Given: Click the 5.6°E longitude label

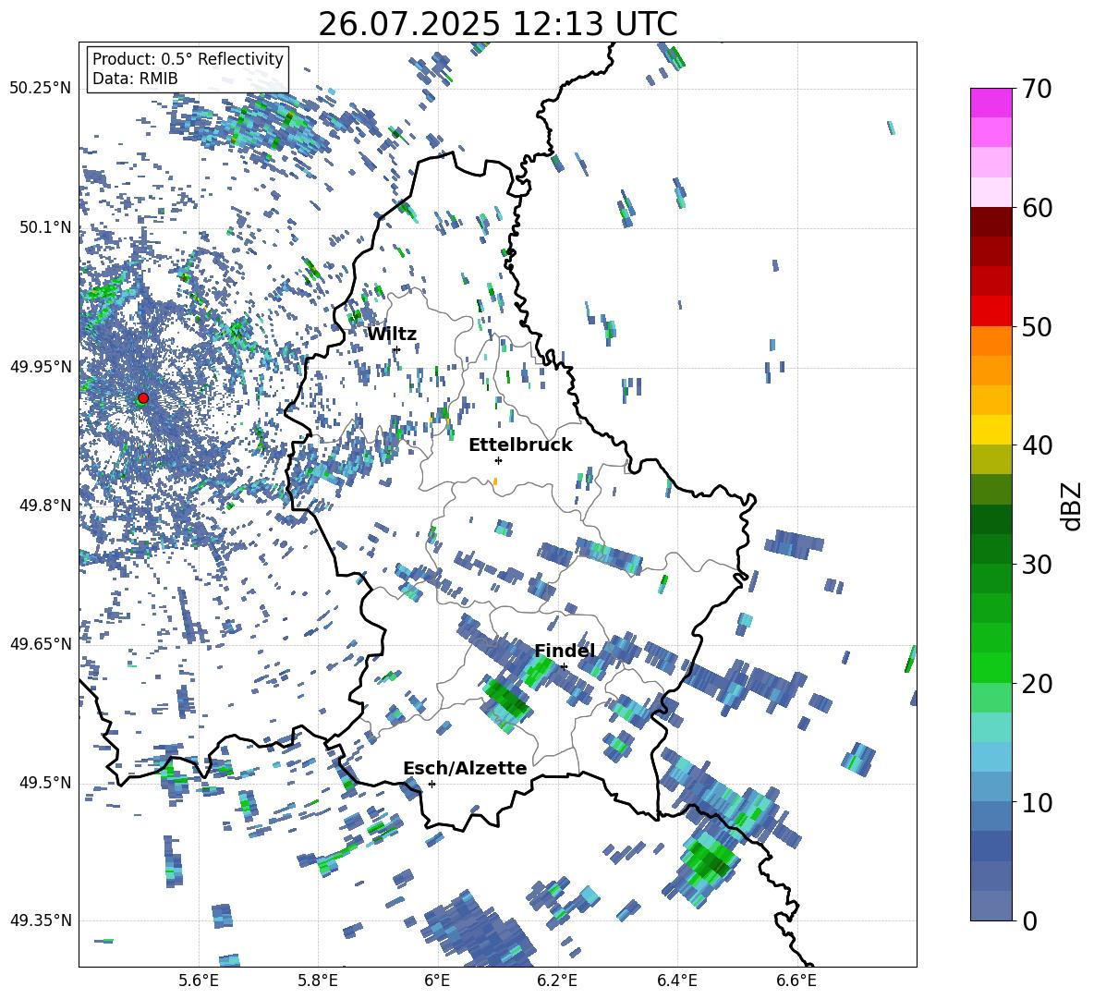Looking at the screenshot, I should tap(199, 981).
